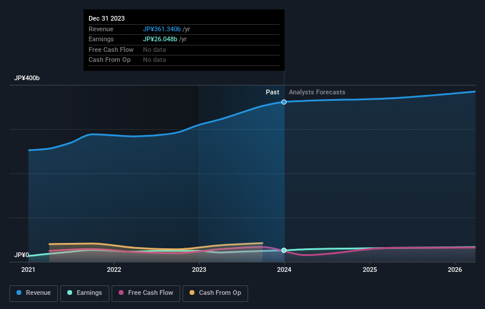The image size is (485, 309).
Task: Click No data in the tooltip's Free Cash Flow row
Action: [154, 50]
